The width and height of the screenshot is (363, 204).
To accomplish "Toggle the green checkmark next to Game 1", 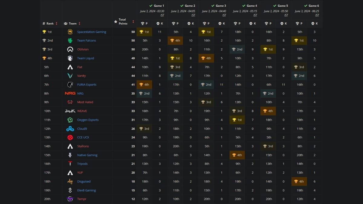I will tap(150, 5).
